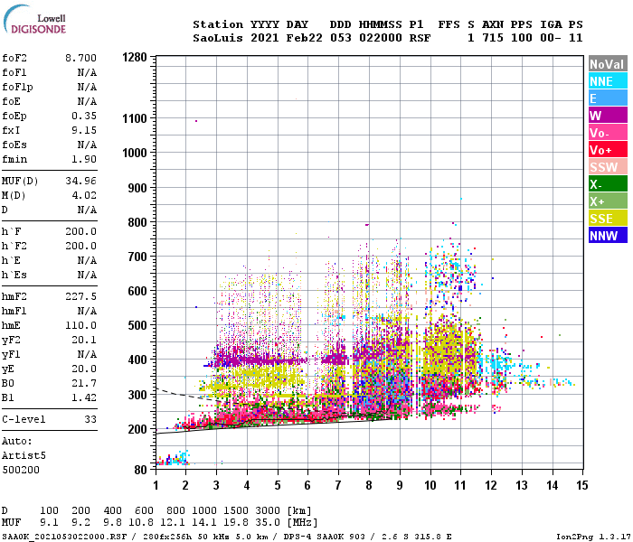Click the 500200 code under Auto
This screenshot has height=542, width=633.
(21, 470)
